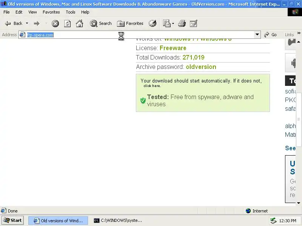The width and height of the screenshot is (302, 226).
Task: Expand the Links toolbar chevron
Action: click(x=299, y=33)
